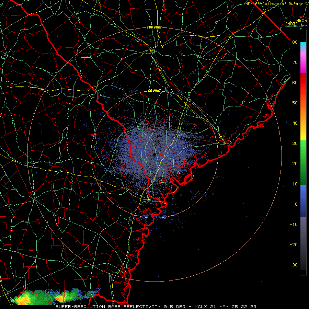Click the 60 value on dBZ scale
Screen dimensions: 309x309
[295, 82]
